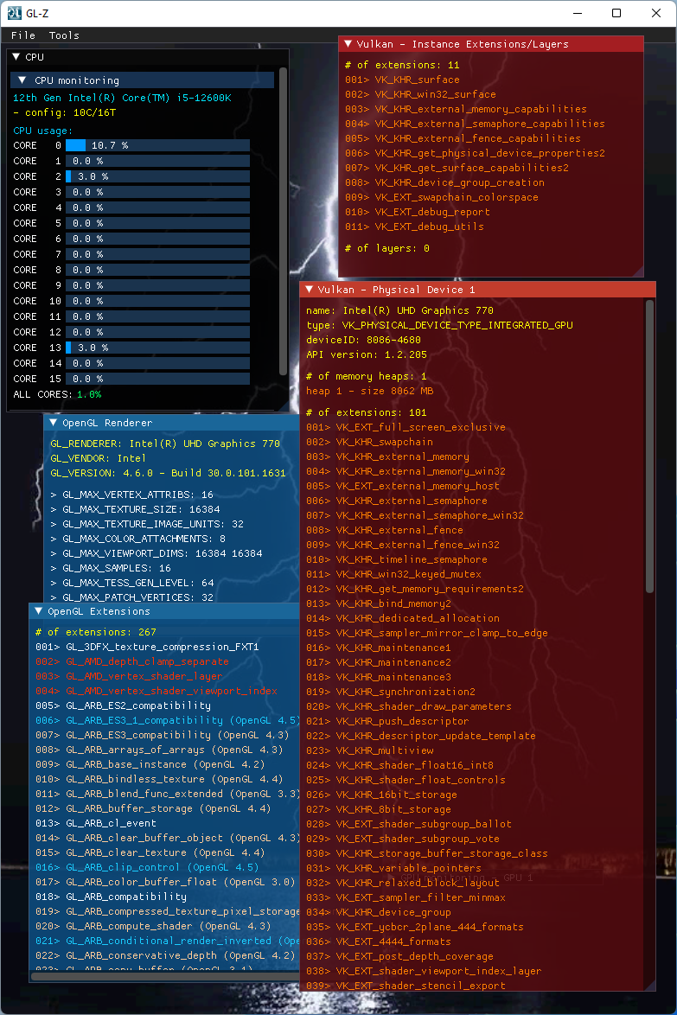Select GL_ARB_cl_event entry
This screenshot has height=1015, width=677.
pos(96,823)
